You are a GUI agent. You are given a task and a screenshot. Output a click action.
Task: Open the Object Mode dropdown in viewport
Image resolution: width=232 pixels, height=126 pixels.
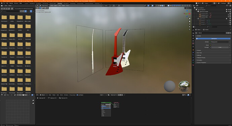pos(44,6)
